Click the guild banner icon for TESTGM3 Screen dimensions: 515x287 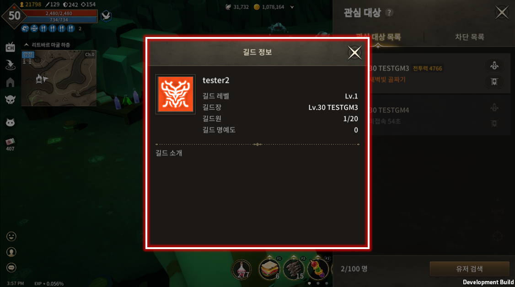[494, 81]
